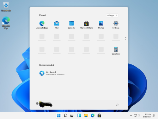Open Widgets from the taskbar
158x119 pixels.
tap(79, 116)
